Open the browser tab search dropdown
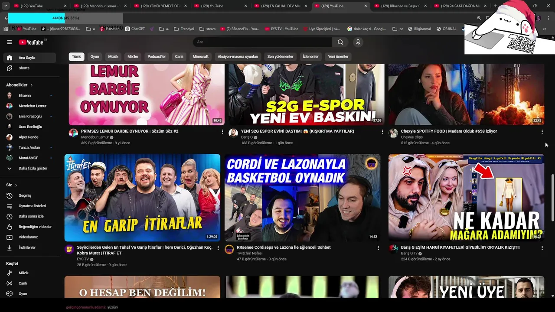 coord(6,6)
